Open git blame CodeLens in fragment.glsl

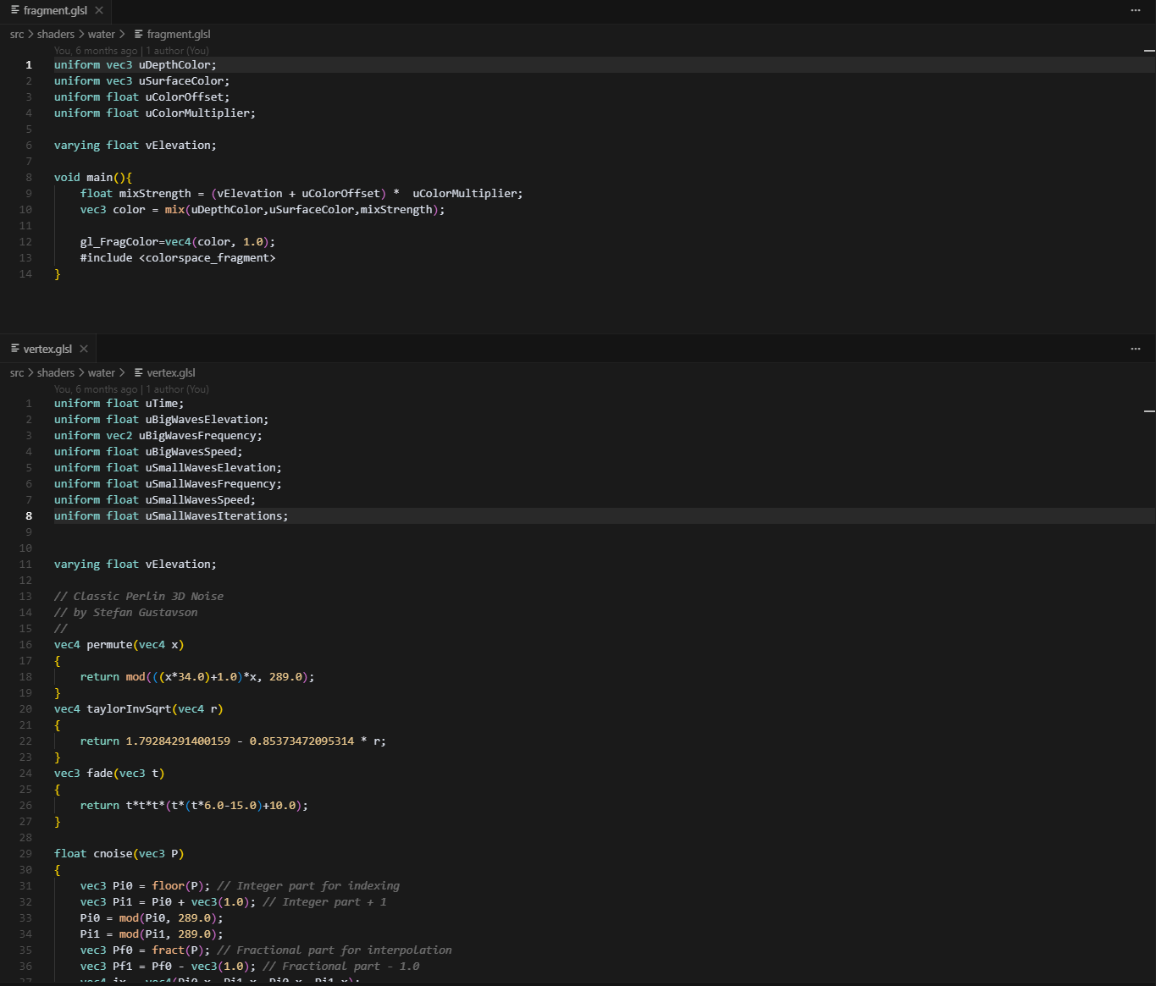131,51
